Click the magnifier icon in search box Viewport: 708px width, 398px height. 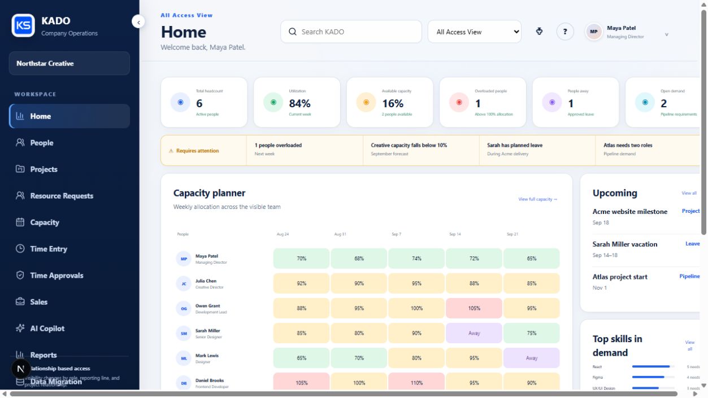[293, 32]
